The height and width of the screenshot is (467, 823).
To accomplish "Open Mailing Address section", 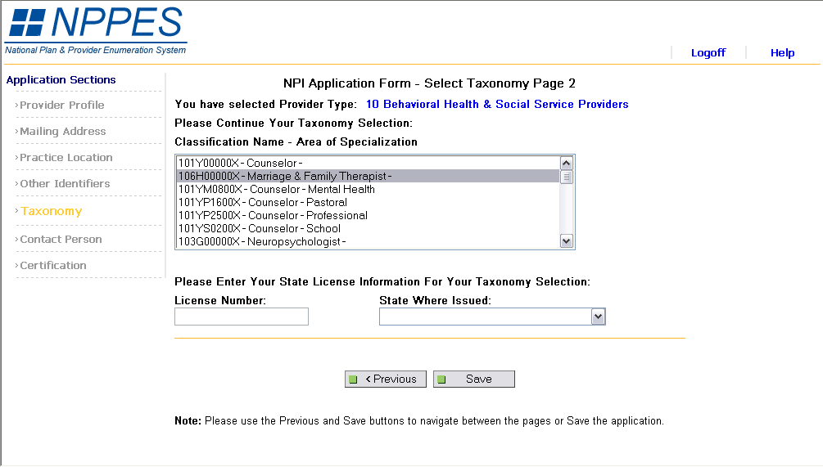I will 63,131.
